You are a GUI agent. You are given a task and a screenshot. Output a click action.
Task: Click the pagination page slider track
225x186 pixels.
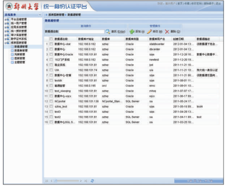click(x=68, y=181)
